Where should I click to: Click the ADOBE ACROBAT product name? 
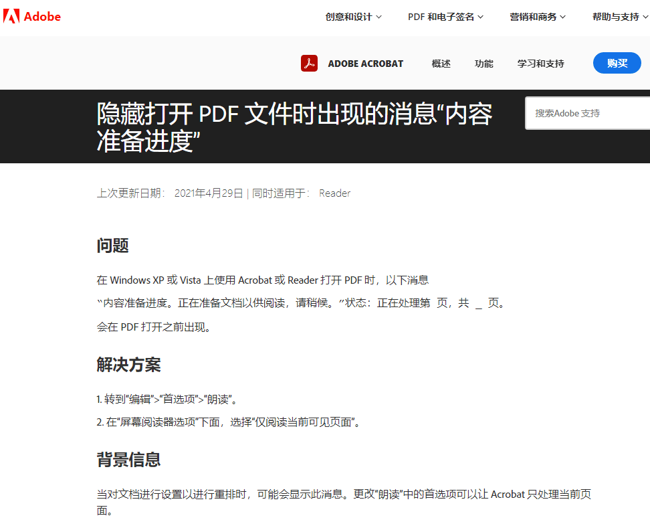pyautogui.click(x=365, y=64)
